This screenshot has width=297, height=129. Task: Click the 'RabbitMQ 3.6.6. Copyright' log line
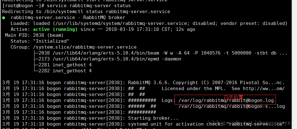click(x=143, y=83)
